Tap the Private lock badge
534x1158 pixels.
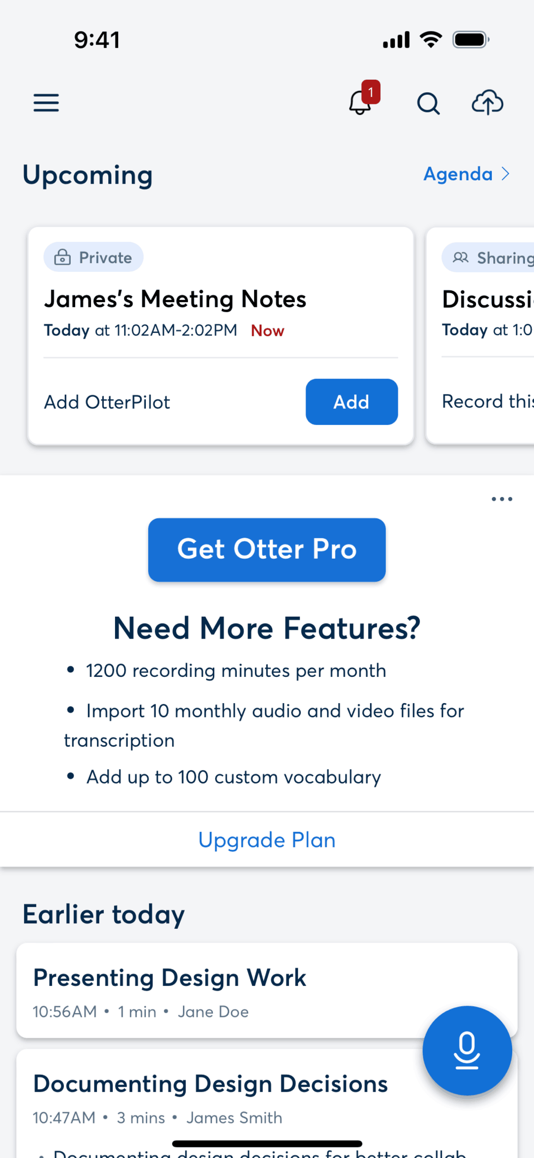93,257
